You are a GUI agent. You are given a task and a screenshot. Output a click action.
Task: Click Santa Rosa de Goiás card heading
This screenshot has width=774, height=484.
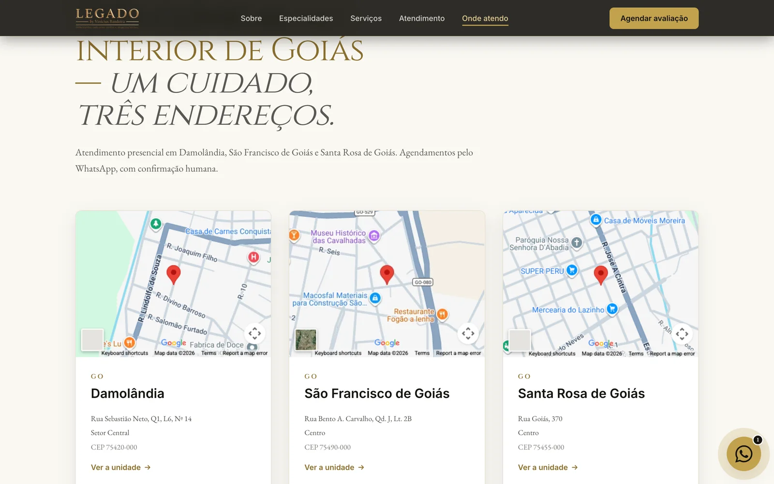(x=581, y=393)
